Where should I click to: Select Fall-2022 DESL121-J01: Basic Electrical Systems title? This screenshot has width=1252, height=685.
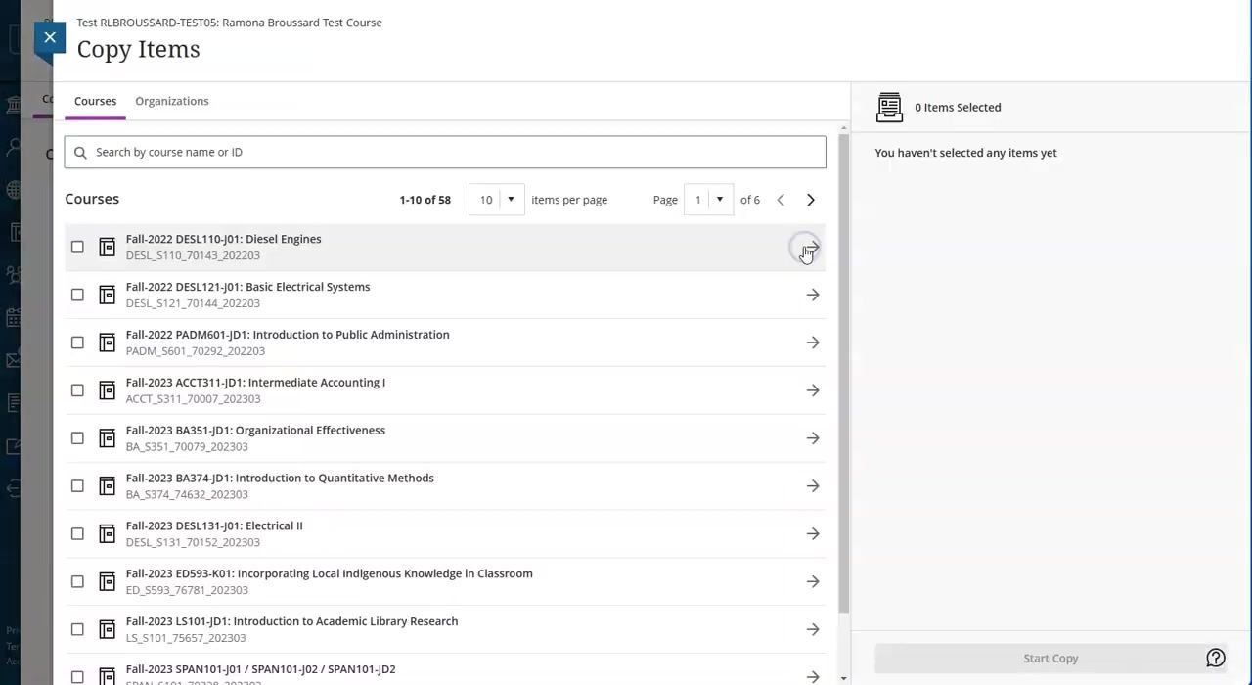247,287
